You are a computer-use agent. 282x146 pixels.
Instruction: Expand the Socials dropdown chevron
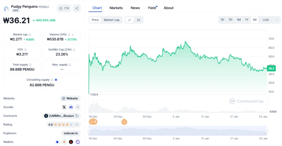78,107
